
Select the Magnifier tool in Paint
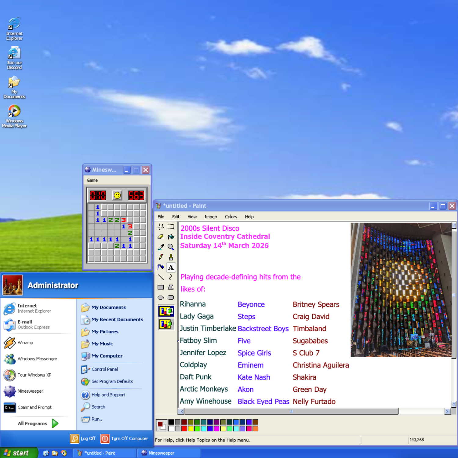click(171, 247)
